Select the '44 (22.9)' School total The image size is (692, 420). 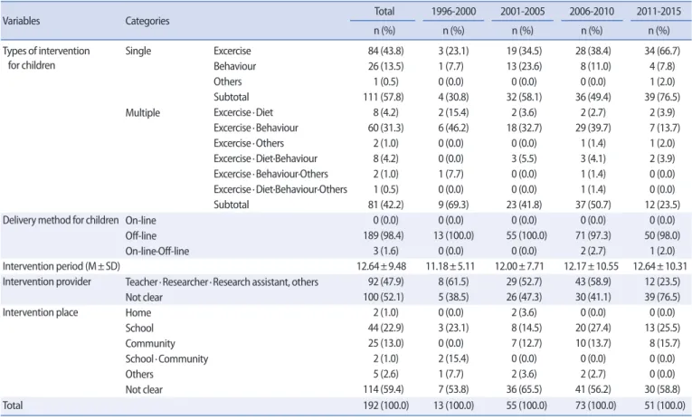click(x=385, y=329)
